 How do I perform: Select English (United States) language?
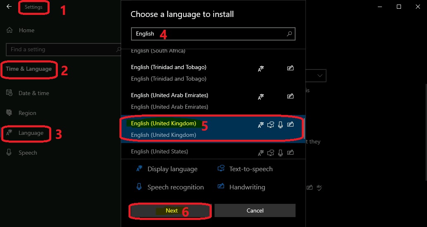(213, 151)
